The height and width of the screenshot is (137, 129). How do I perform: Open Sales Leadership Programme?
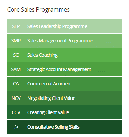[x=57, y=26]
